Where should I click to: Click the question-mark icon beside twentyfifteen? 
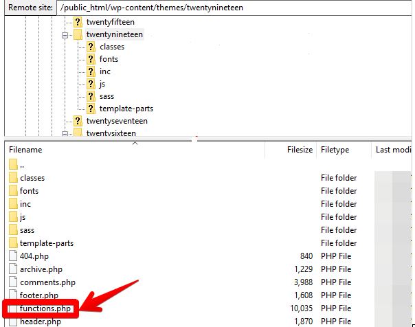click(78, 22)
